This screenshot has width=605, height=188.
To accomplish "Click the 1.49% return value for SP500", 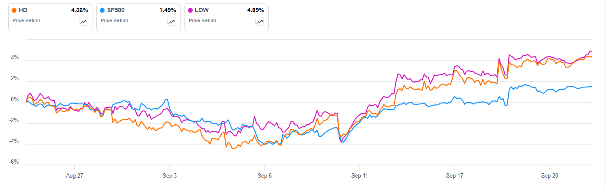I will (168, 10).
